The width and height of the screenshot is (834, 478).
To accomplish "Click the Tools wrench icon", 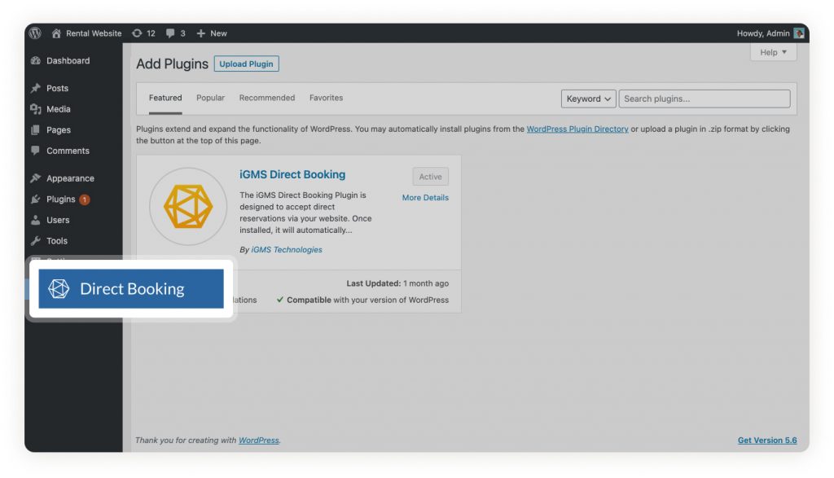I will pos(37,240).
